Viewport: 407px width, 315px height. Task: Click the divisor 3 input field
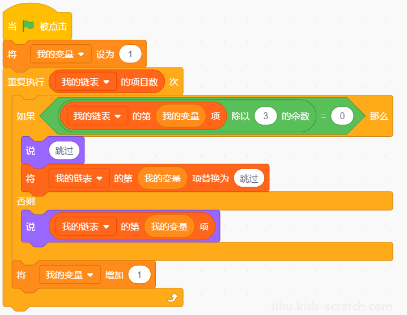[265, 116]
